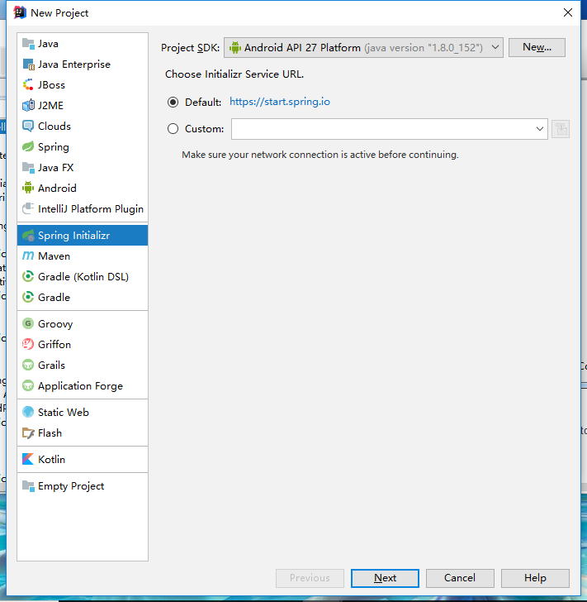Open the Project SDK dropdown
This screenshot has width=587, height=602.
[x=363, y=48]
